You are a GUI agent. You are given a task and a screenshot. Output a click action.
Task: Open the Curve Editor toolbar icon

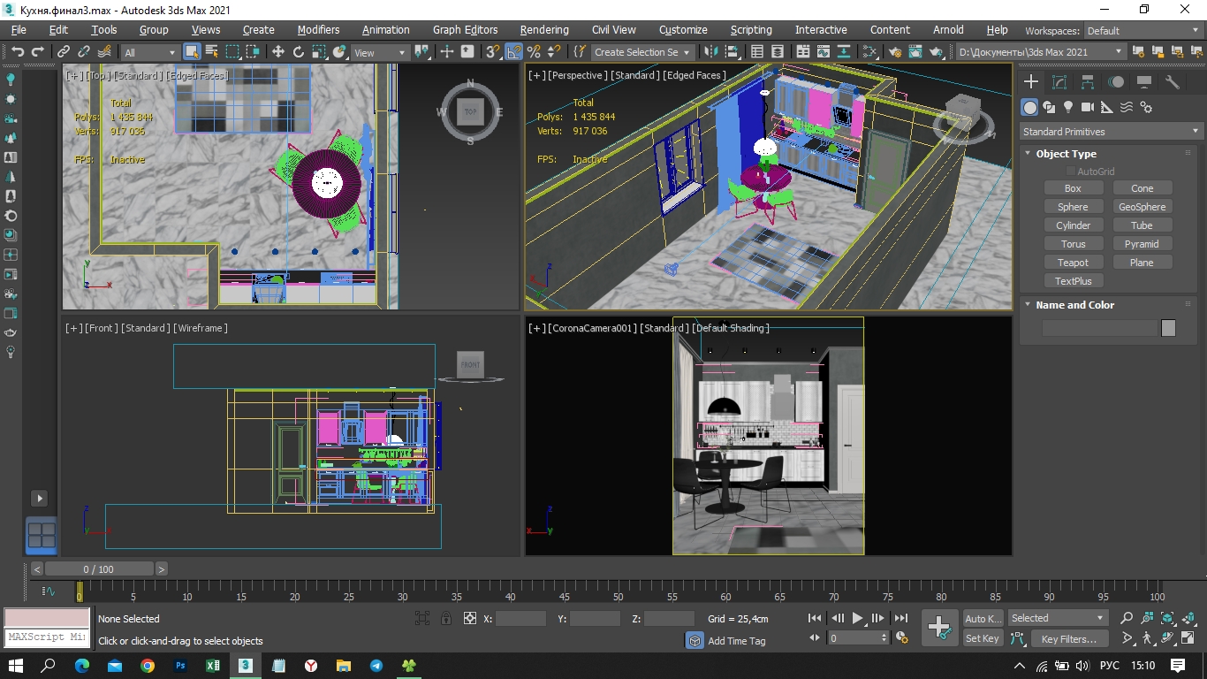824,52
